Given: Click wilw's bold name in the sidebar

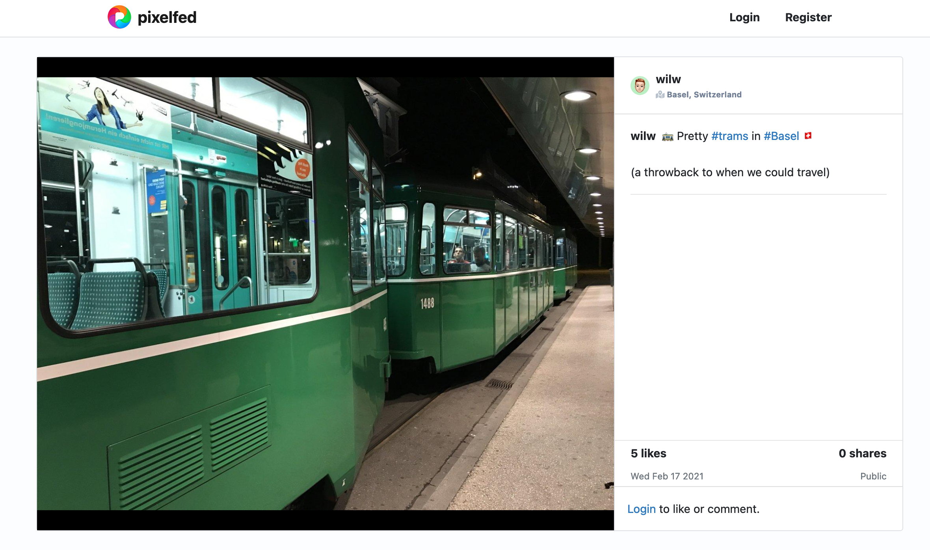Looking at the screenshot, I should [668, 79].
